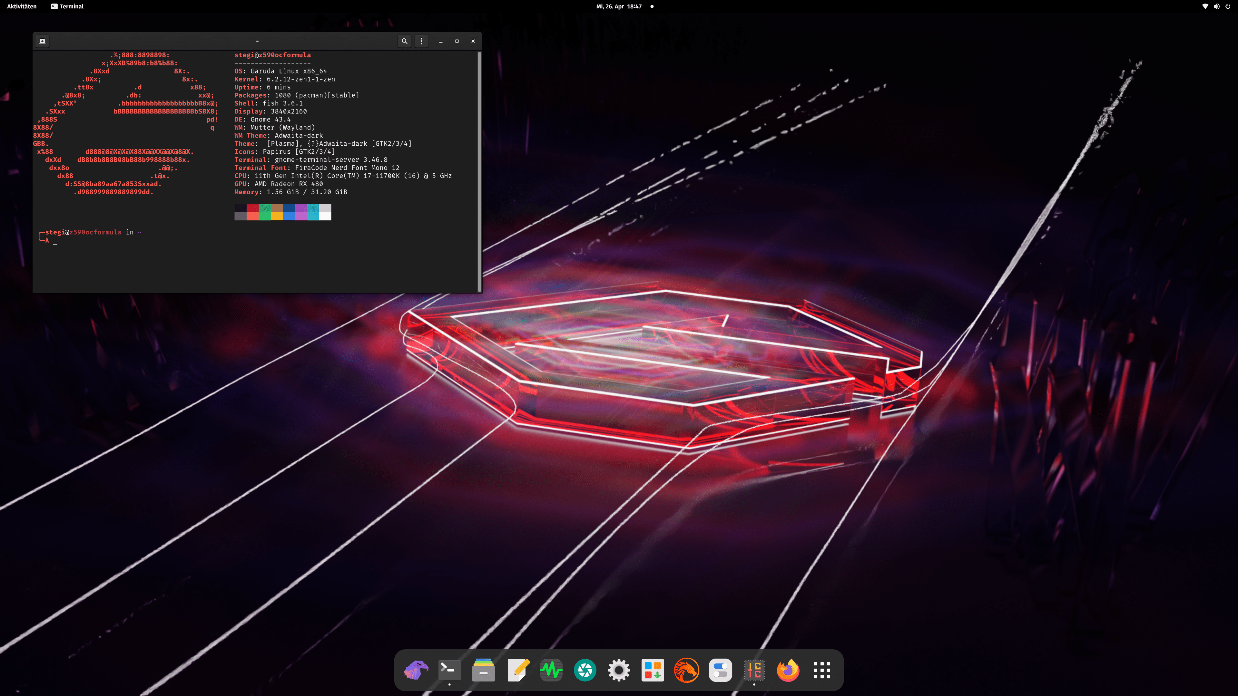Launch the Files manager from dock

(x=484, y=670)
